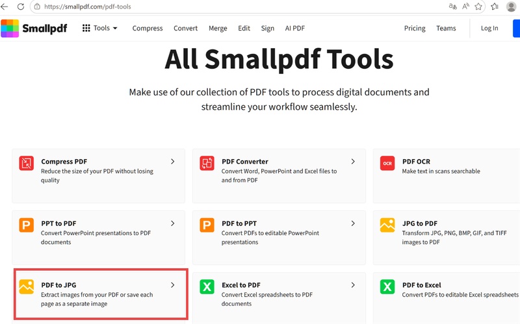Click 'Convert Word, PowerPoint and Excel files' description
The width and height of the screenshot is (520, 324).
click(279, 175)
